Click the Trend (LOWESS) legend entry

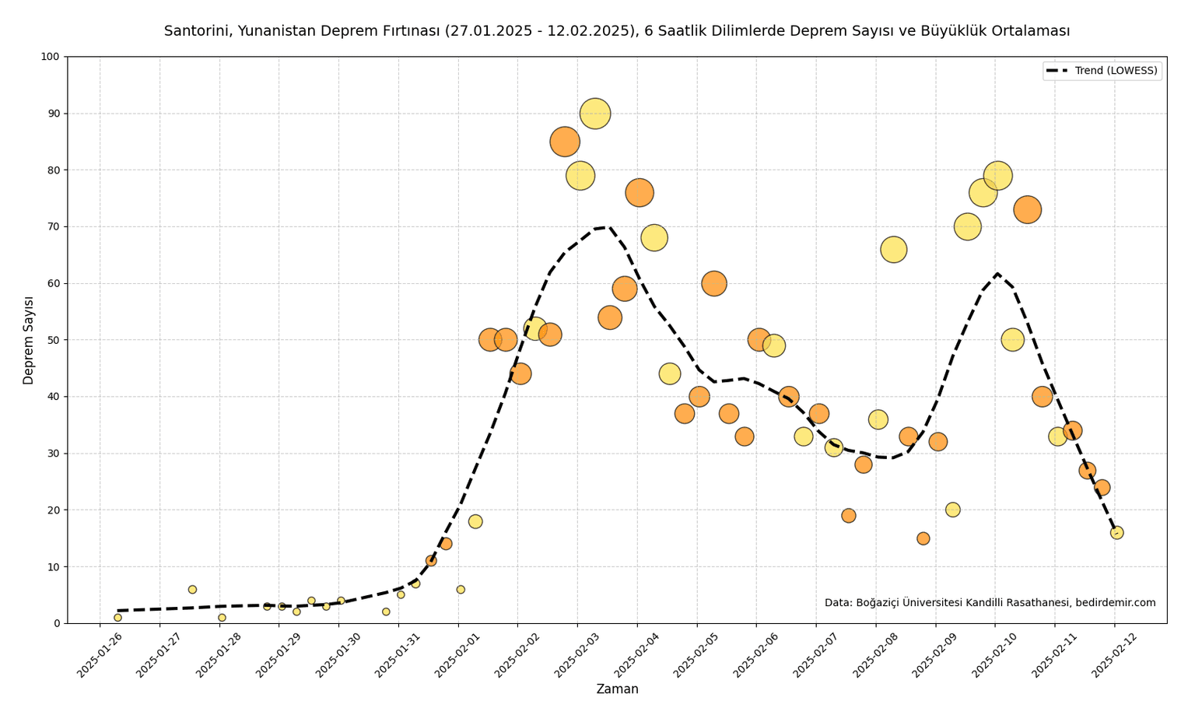[1102, 71]
